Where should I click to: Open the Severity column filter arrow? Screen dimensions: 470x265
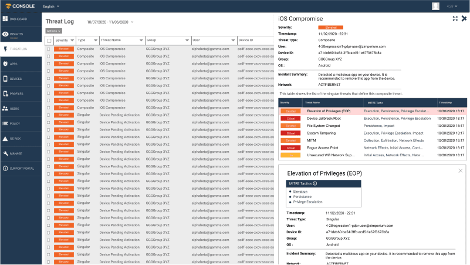72,40
